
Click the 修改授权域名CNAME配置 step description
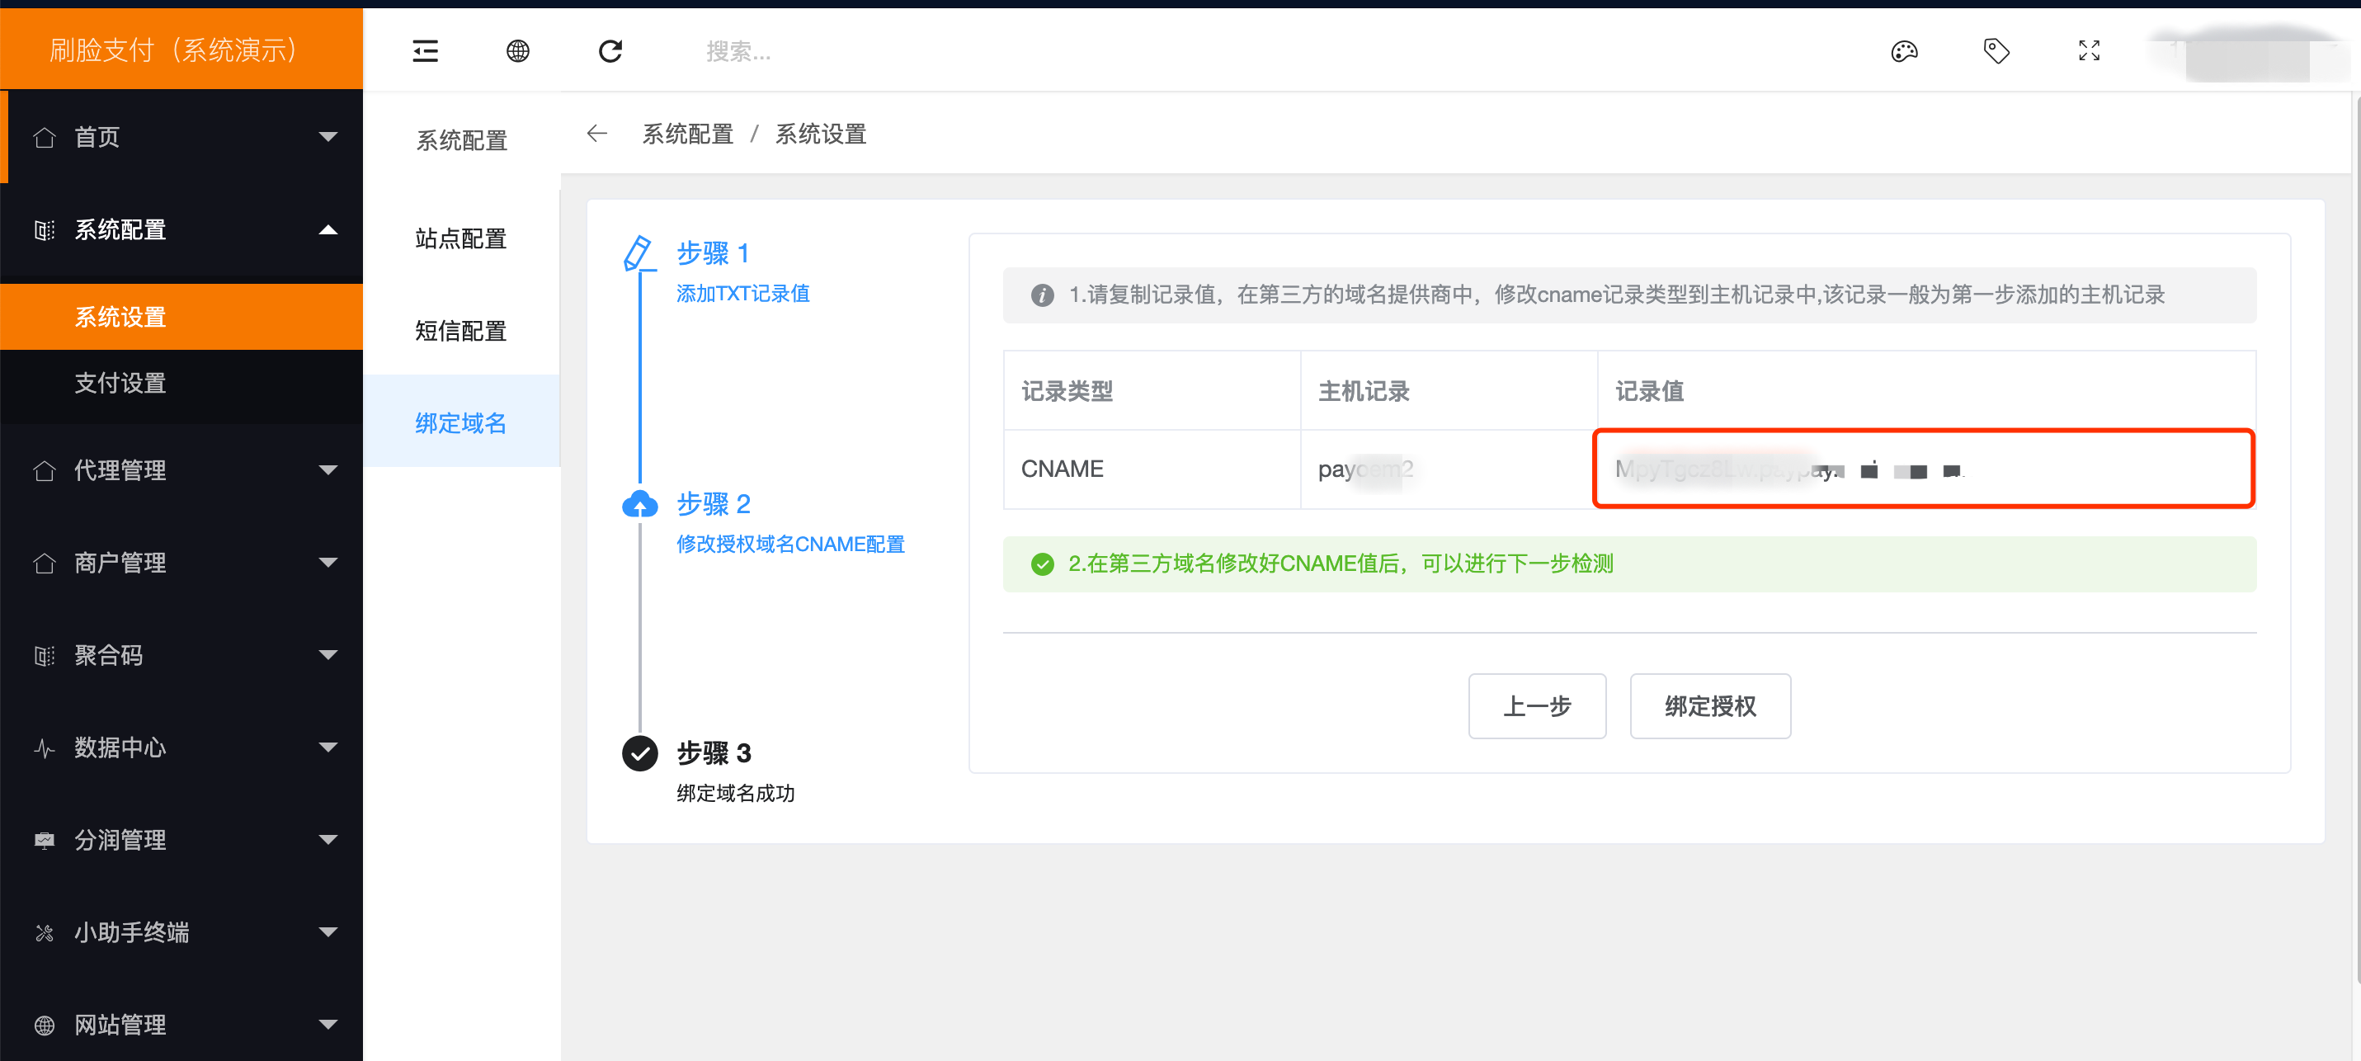pos(790,544)
